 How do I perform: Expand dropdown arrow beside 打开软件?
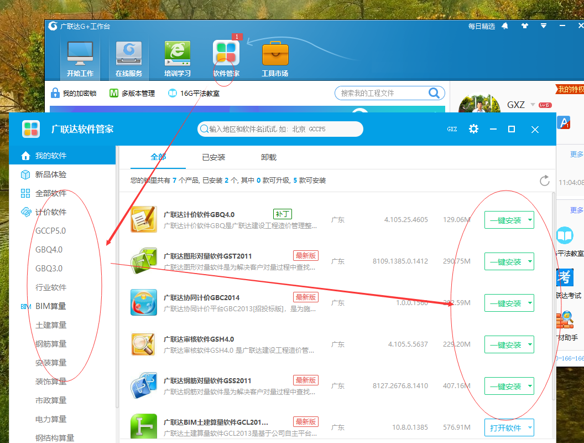point(530,427)
